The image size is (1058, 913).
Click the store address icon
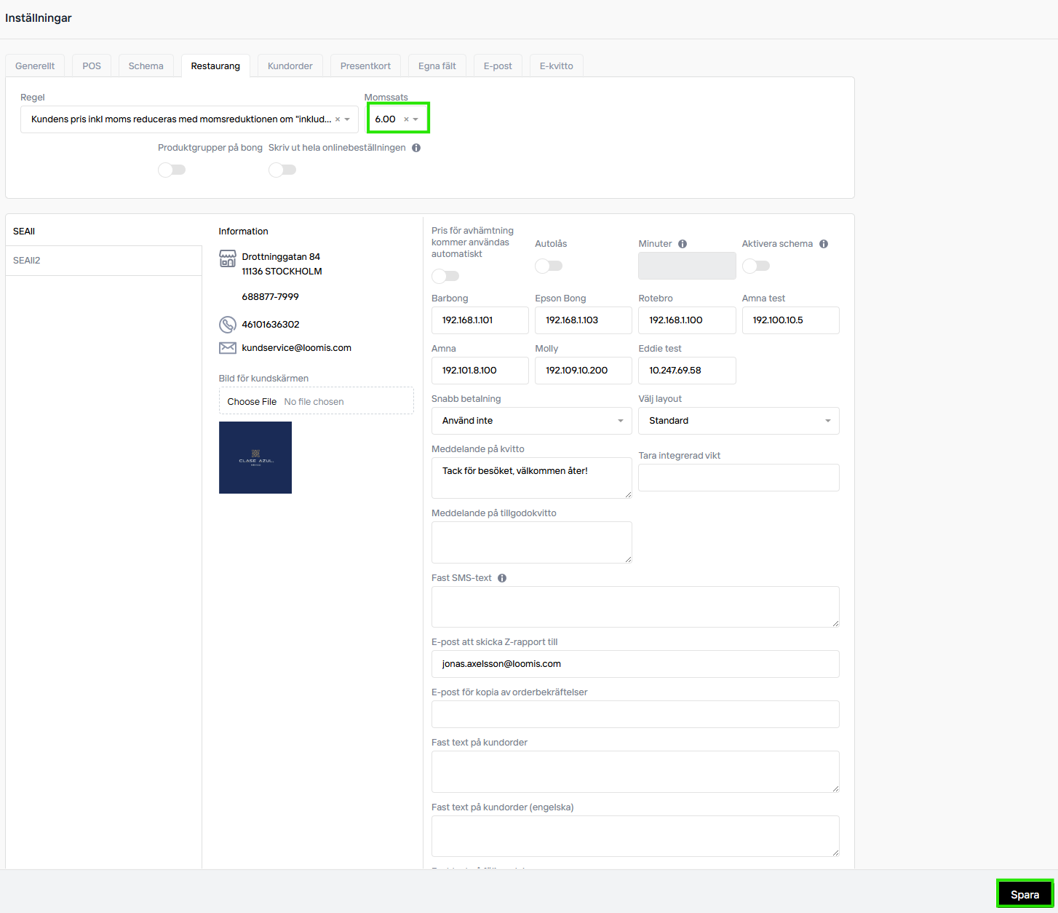pos(228,258)
